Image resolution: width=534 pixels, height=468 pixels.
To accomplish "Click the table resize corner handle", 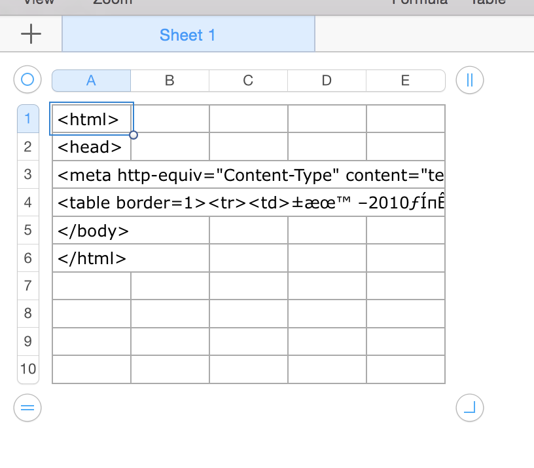I will click(x=469, y=408).
